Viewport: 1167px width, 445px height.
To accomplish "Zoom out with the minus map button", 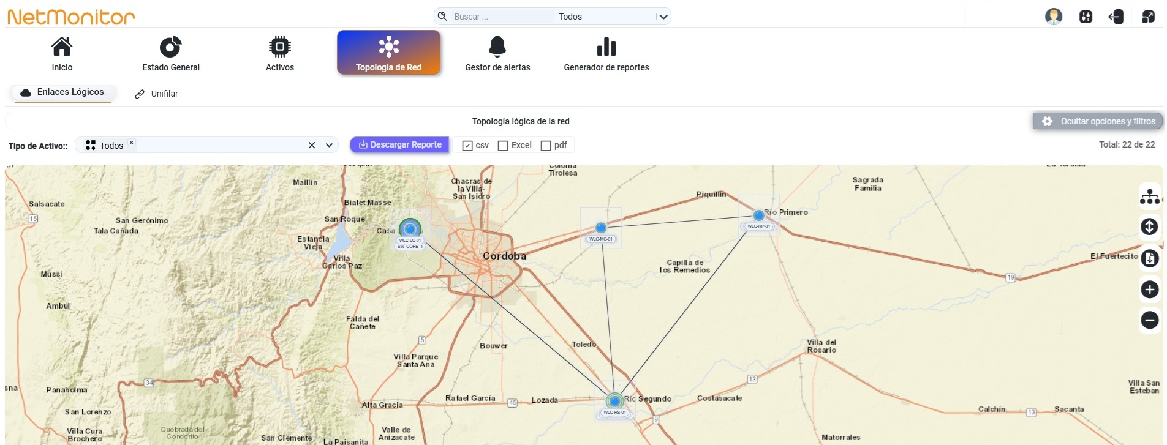I will pyautogui.click(x=1150, y=320).
